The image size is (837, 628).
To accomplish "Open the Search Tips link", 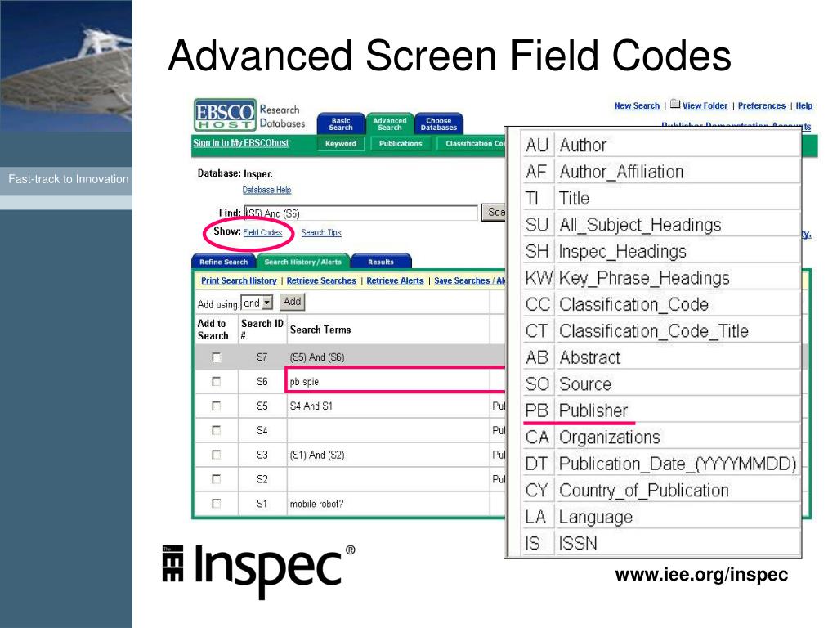I will (320, 232).
